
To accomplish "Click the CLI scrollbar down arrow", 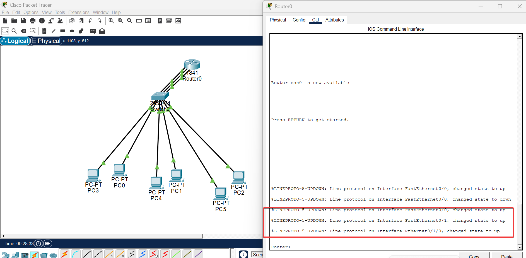I will click(x=520, y=247).
